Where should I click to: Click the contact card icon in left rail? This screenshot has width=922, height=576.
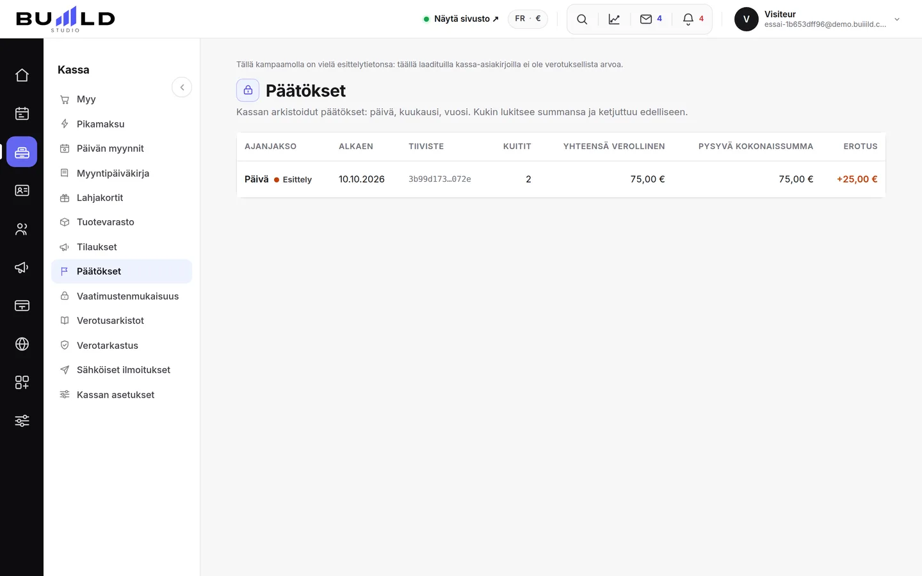pos(22,190)
